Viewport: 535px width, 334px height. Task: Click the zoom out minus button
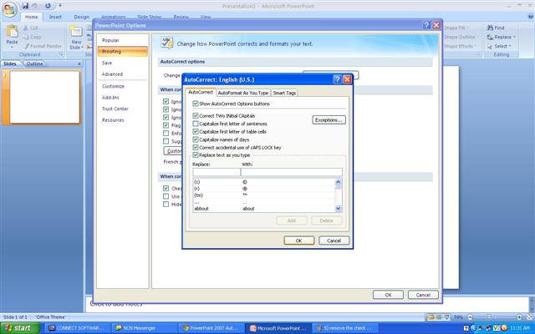point(470,317)
